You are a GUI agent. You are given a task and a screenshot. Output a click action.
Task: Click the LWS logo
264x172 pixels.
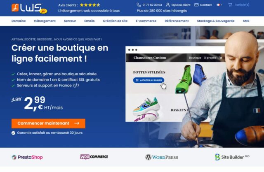[x=29, y=8]
